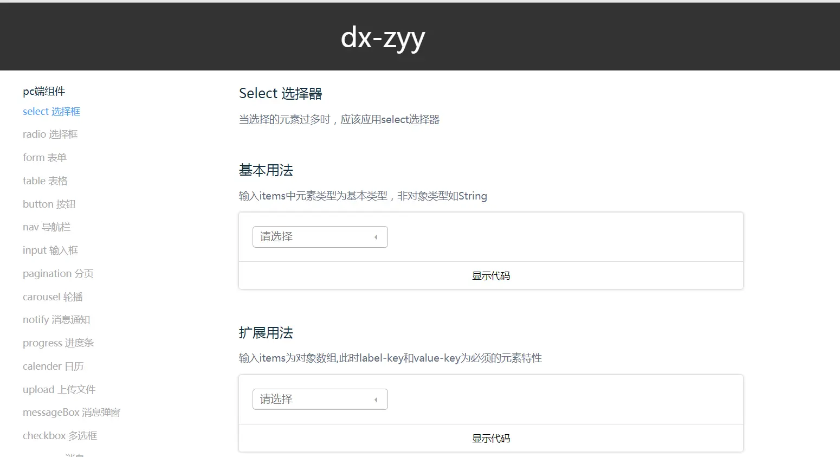Go to carousel 轮播 component
The height and width of the screenshot is (457, 840).
53,297
